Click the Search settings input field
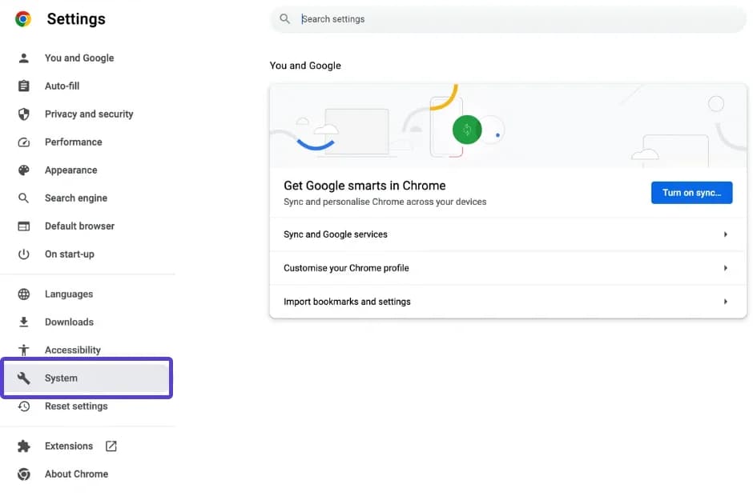 tap(507, 18)
